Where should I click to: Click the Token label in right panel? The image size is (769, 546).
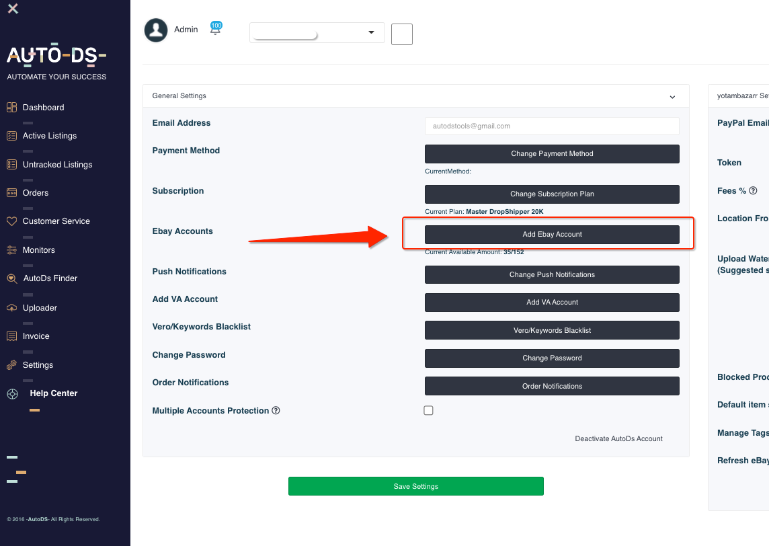point(729,162)
